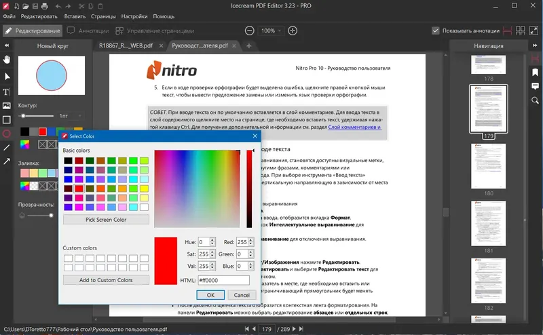Add a new document tab
Image resolution: width=543 pixels, height=335 pixels.
pos(248,45)
